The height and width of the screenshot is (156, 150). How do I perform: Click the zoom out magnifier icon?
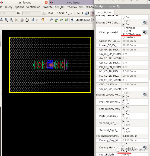click(11, 20)
